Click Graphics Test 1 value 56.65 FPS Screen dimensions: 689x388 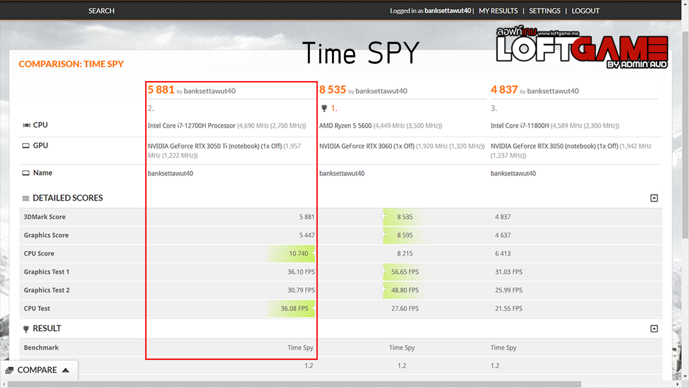click(405, 272)
